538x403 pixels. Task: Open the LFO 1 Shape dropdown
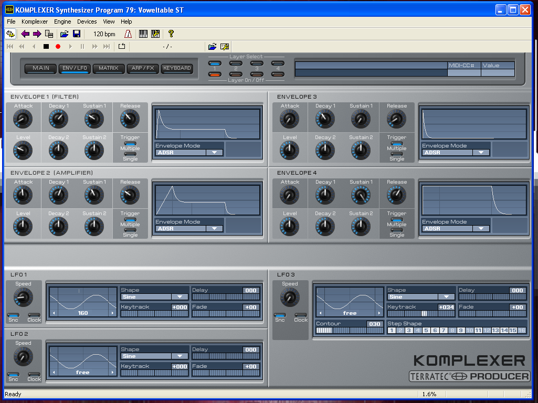154,297
